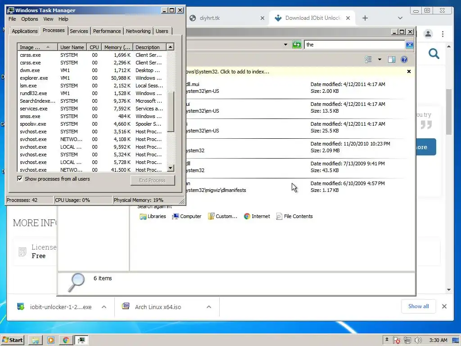This screenshot has width=461, height=346.
Task: Switch to the Networking tab
Action: click(x=138, y=31)
